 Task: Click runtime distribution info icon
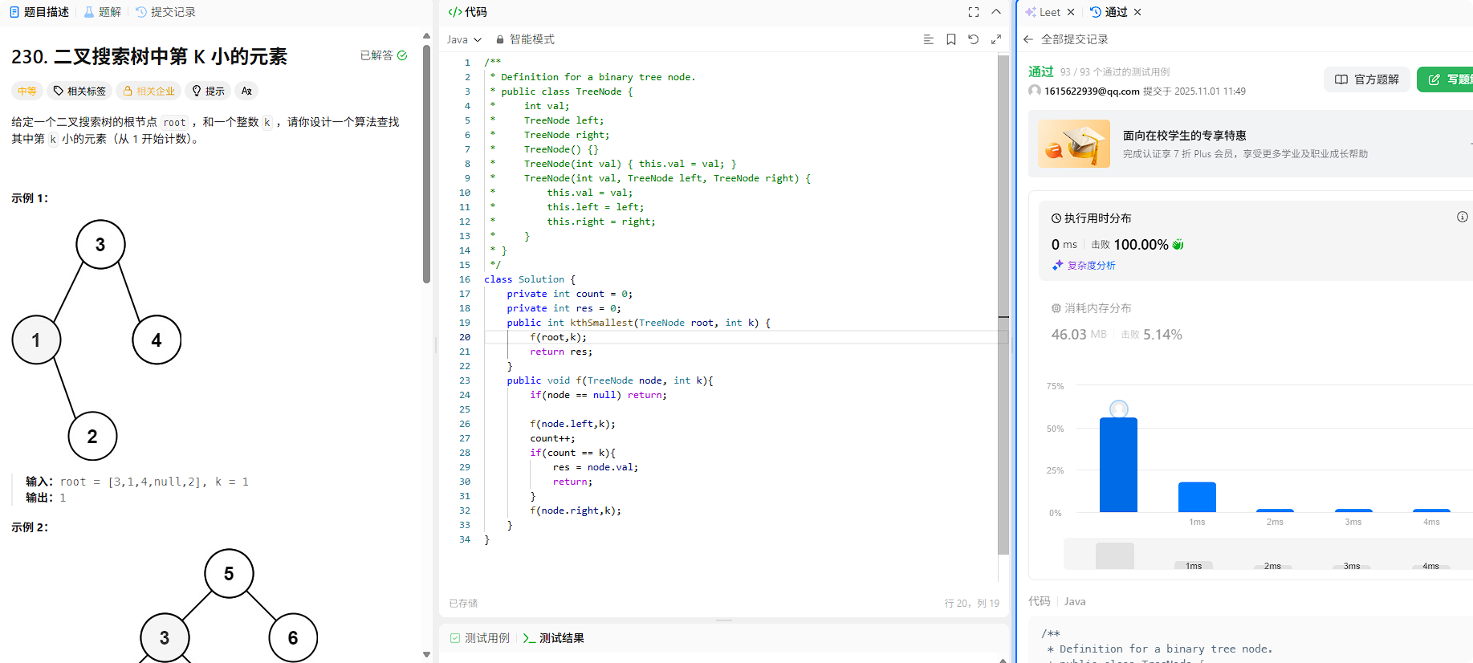[1463, 217]
